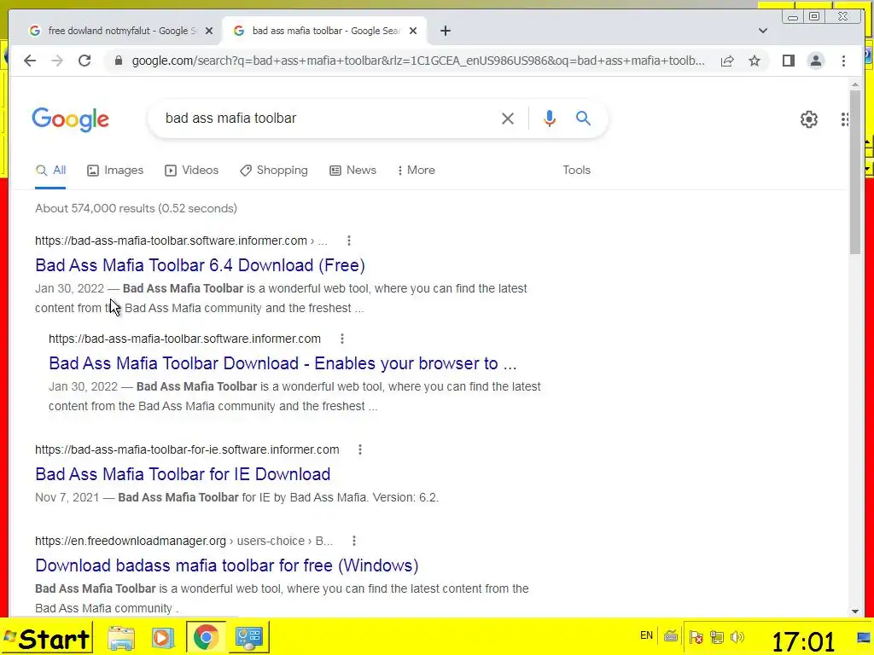The height and width of the screenshot is (655, 874).
Task: Open Google quick settings gear
Action: coord(809,119)
